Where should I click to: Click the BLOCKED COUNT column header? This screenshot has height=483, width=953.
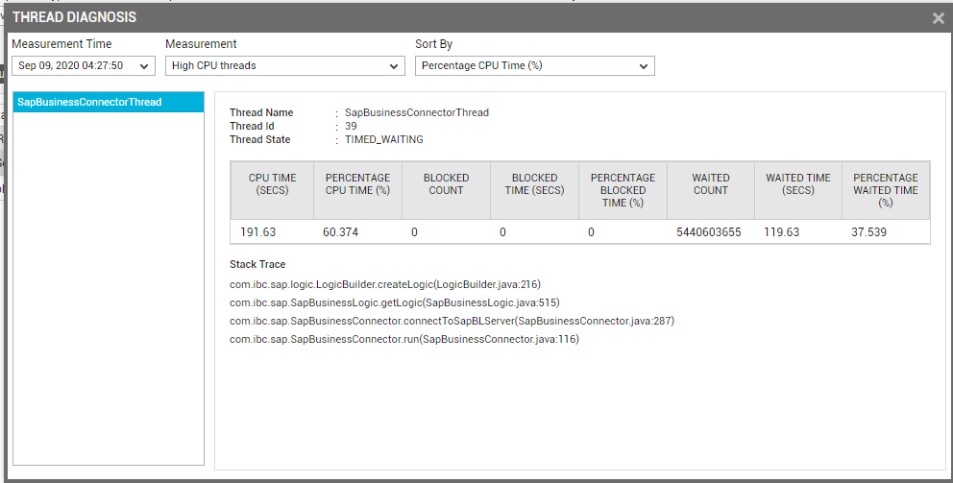pyautogui.click(x=446, y=190)
